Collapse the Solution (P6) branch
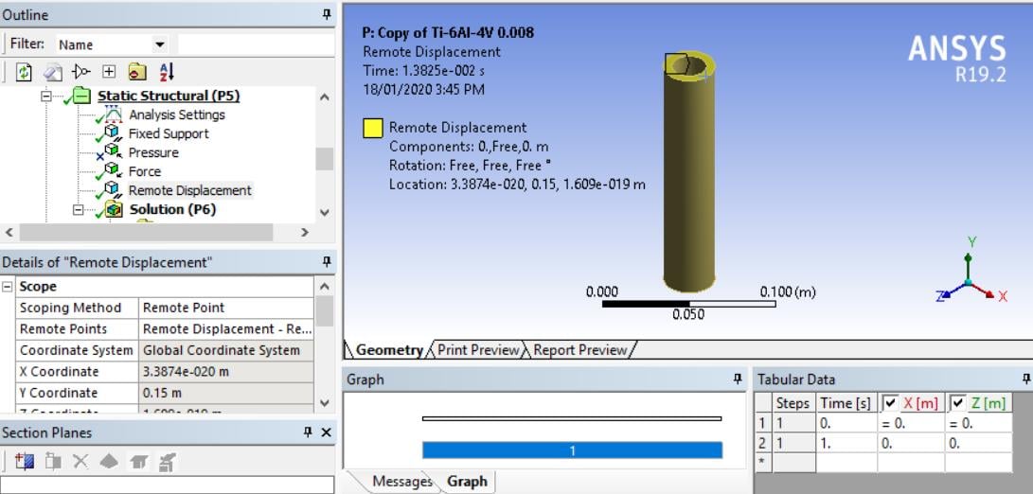The image size is (1033, 494). 79,210
